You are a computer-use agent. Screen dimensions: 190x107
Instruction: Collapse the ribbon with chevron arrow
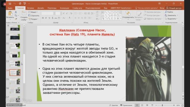[182, 23]
